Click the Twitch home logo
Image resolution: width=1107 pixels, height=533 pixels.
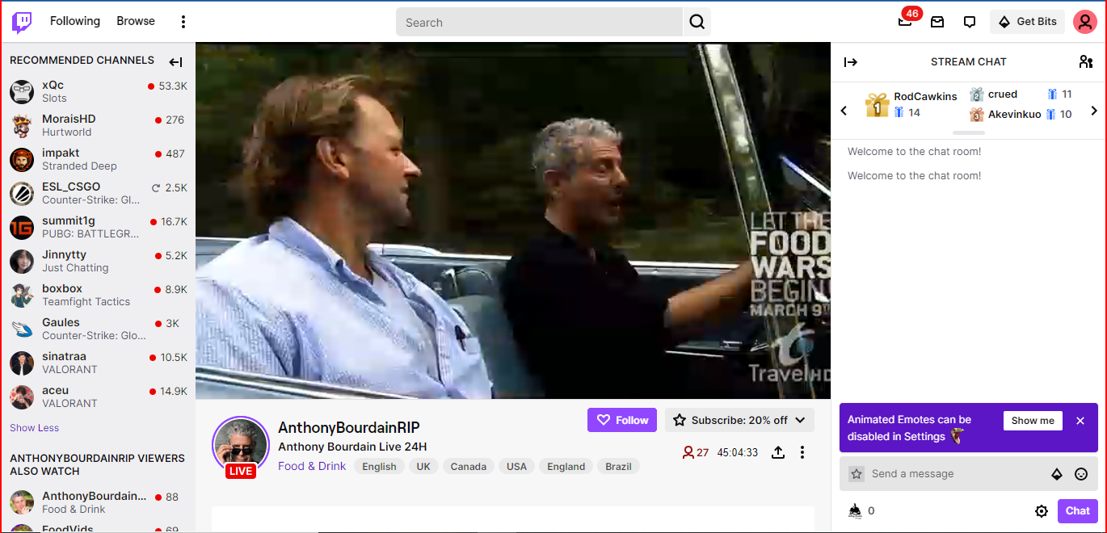(22, 22)
